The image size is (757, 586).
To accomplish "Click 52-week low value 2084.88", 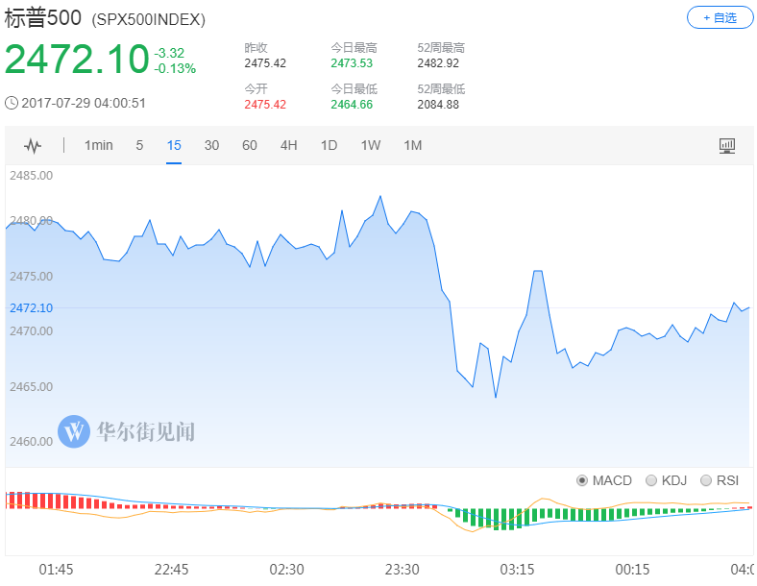I will pos(438,105).
